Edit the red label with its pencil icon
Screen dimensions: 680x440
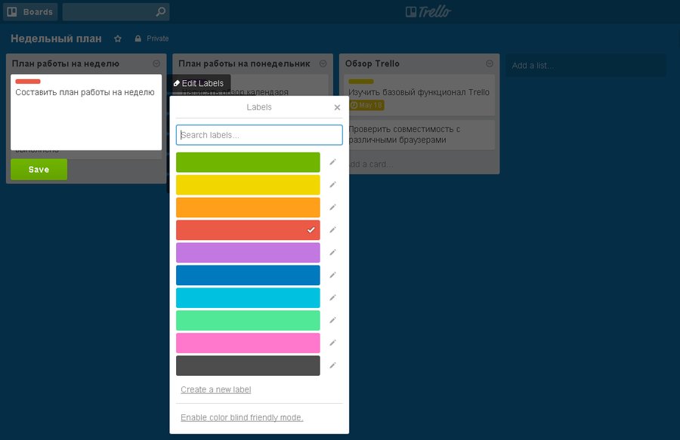tap(332, 229)
